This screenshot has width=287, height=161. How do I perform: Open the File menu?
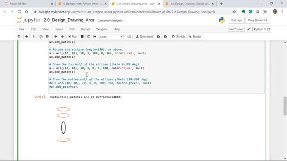22,29
